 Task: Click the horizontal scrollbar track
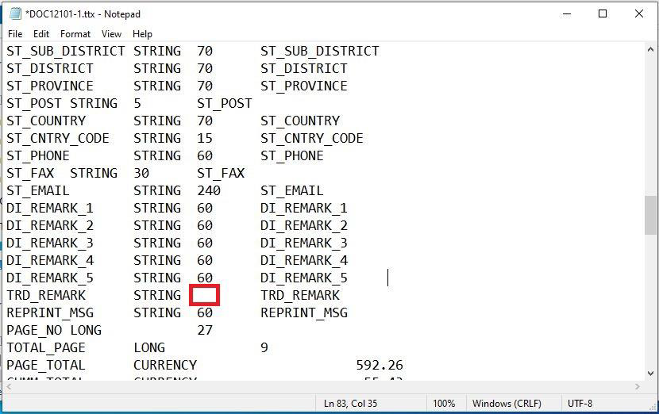(x=318, y=386)
